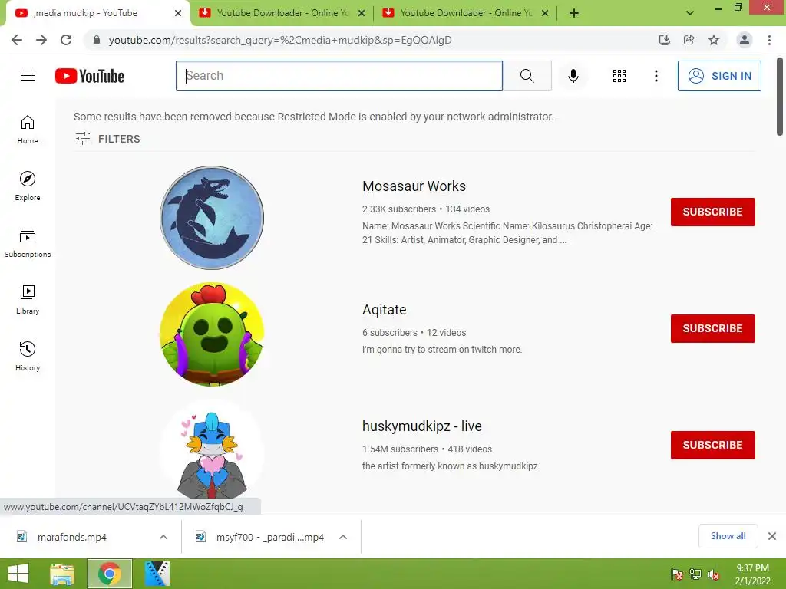Click the huskymudkipz mudkip avatar
This screenshot has width=786, height=589.
[212, 451]
